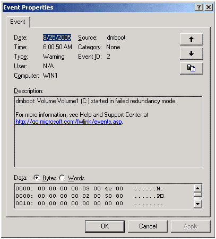The image size is (216, 239).
Task: Open the go.microsoft.com events link
Action: (68, 122)
